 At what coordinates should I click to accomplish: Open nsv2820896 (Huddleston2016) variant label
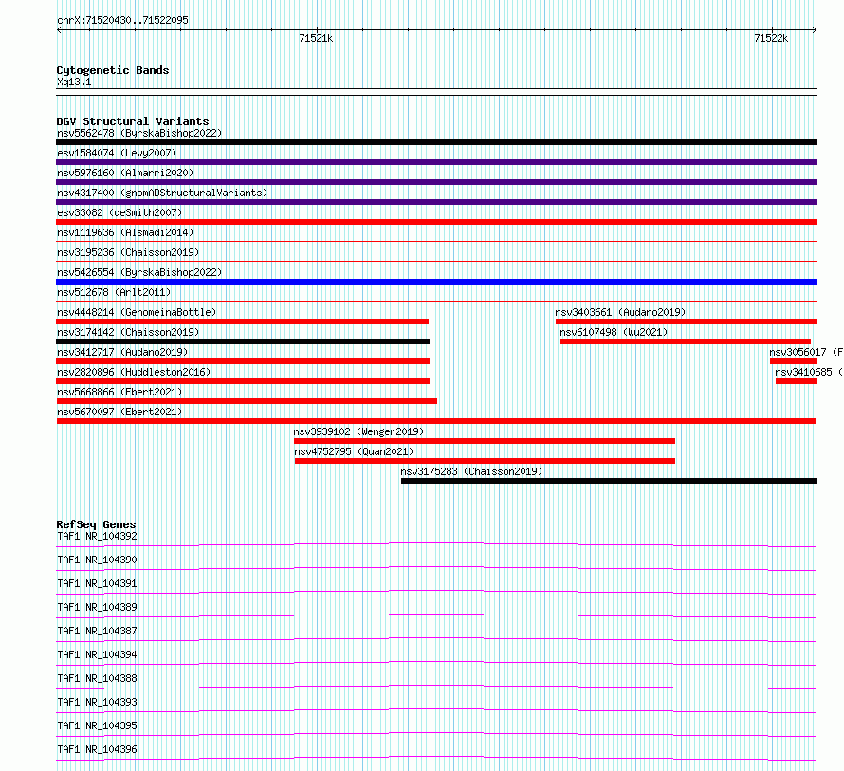(x=134, y=372)
